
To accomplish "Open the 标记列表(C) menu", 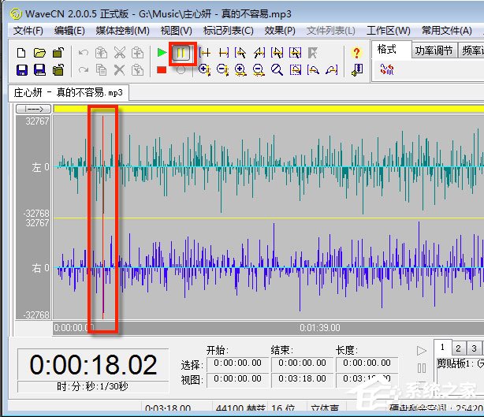I will (228, 31).
